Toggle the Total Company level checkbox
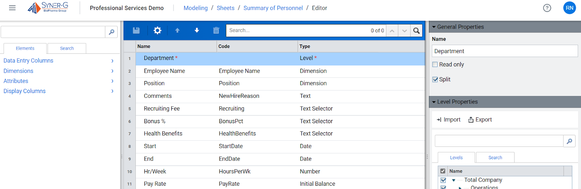 [x=443, y=180]
